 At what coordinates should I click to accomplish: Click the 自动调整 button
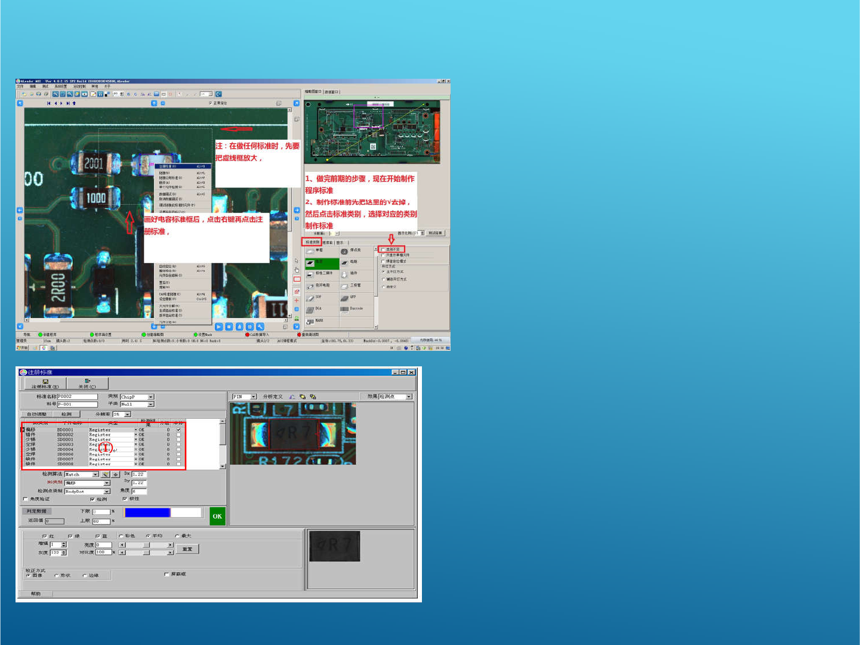[x=37, y=414]
